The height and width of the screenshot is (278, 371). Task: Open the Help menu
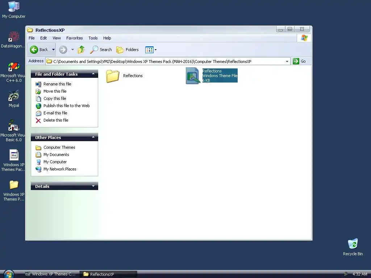107,38
